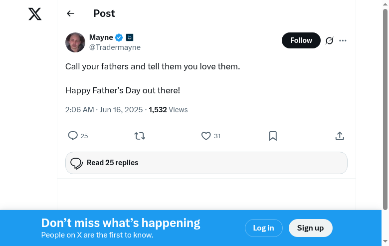Click the reply speech bubble icon
The height and width of the screenshot is (246, 389).
[73, 136]
